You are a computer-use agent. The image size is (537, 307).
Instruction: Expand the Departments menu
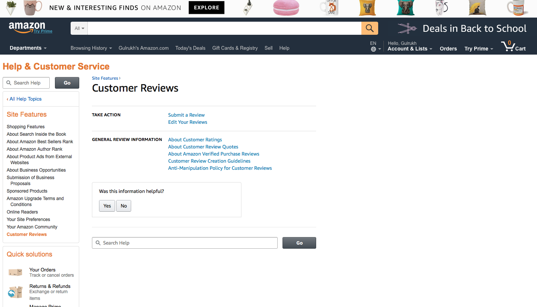(28, 48)
